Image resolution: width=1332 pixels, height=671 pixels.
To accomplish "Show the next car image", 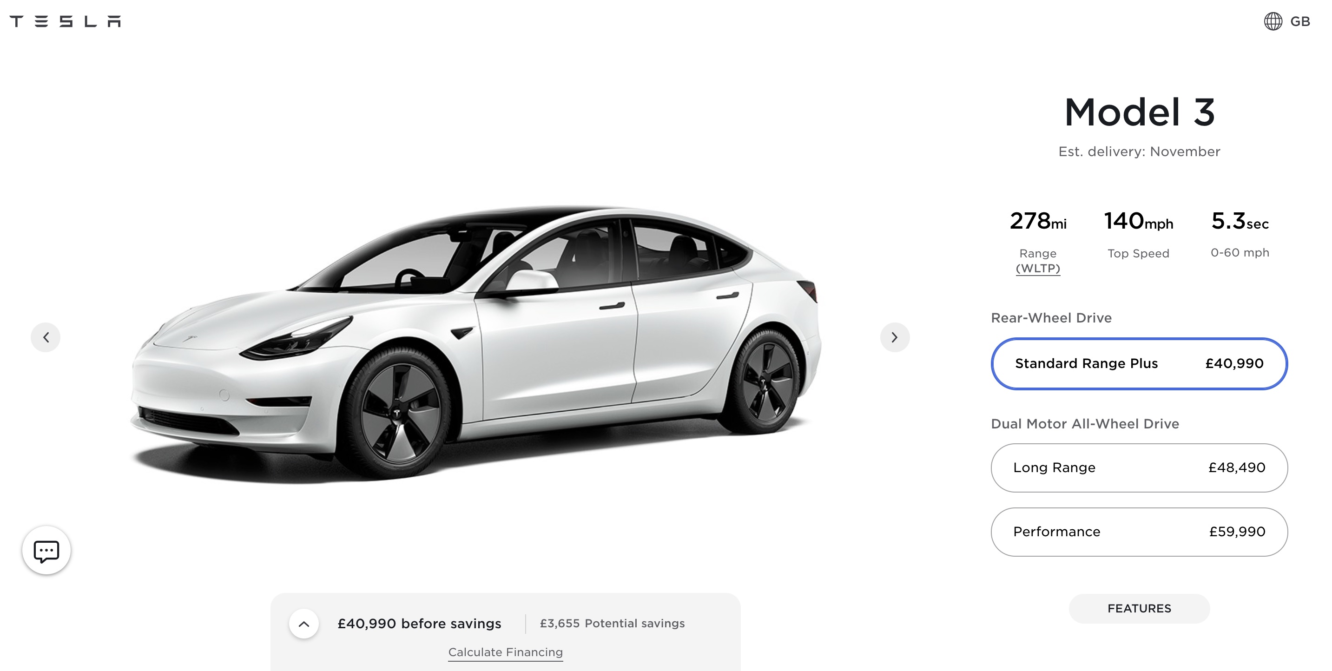I will pyautogui.click(x=895, y=337).
